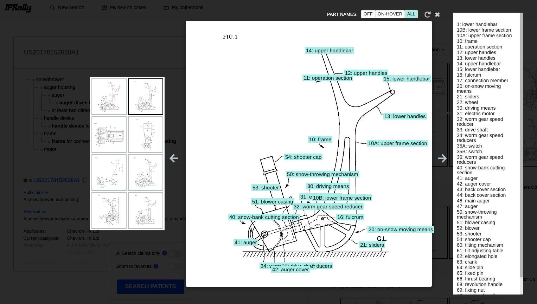Click help icon next to Zoom to favorites
The height and width of the screenshot is (304, 537).
(156, 266)
